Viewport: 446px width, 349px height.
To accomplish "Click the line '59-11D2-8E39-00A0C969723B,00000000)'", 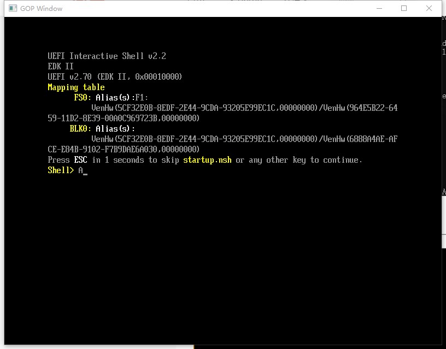I will click(124, 118).
